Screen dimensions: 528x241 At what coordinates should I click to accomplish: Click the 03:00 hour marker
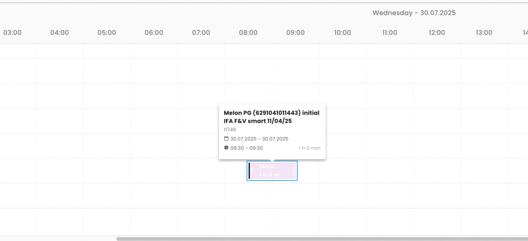pyautogui.click(x=12, y=32)
